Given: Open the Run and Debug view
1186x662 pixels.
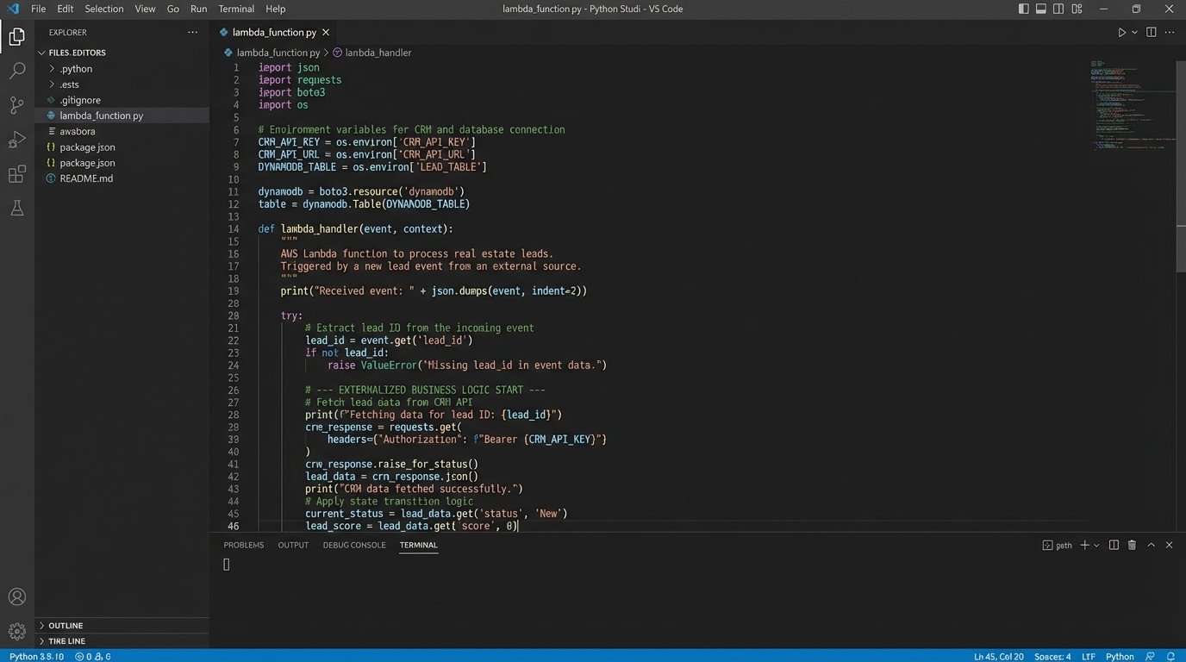Looking at the screenshot, I should pos(16,140).
